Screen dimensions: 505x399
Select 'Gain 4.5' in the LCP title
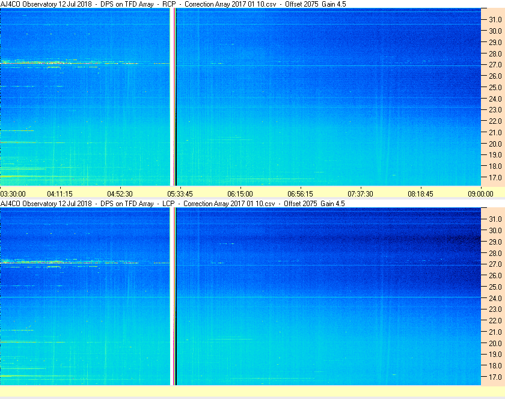[x=332, y=204]
